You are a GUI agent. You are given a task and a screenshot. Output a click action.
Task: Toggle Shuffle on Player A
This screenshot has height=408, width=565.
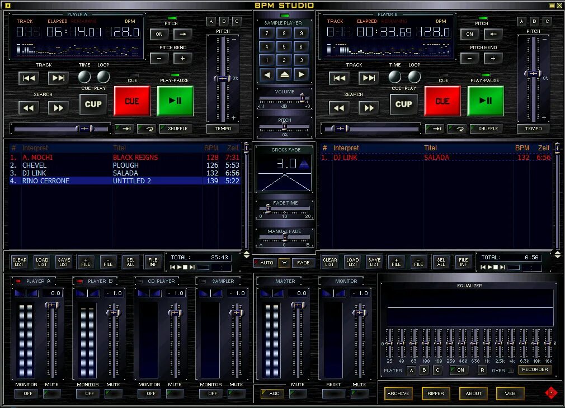pyautogui.click(x=175, y=129)
